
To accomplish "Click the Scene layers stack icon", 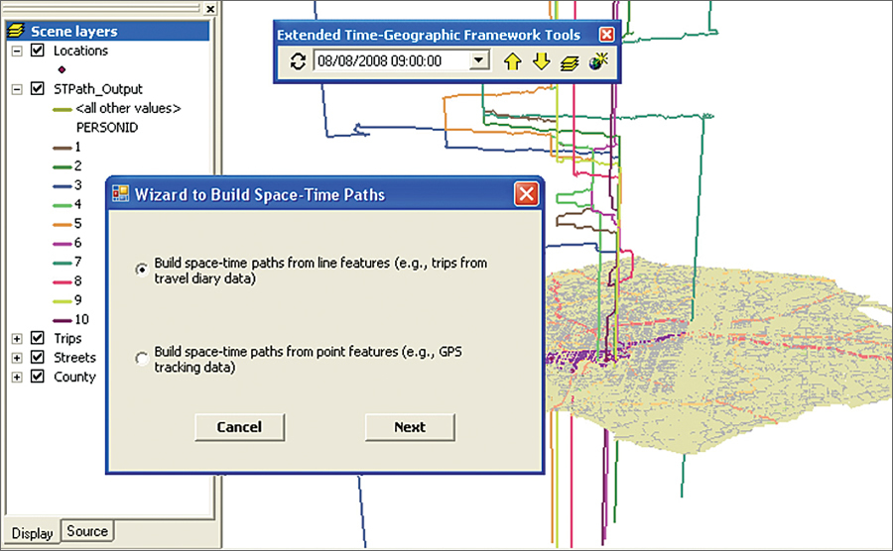I will pos(17,31).
